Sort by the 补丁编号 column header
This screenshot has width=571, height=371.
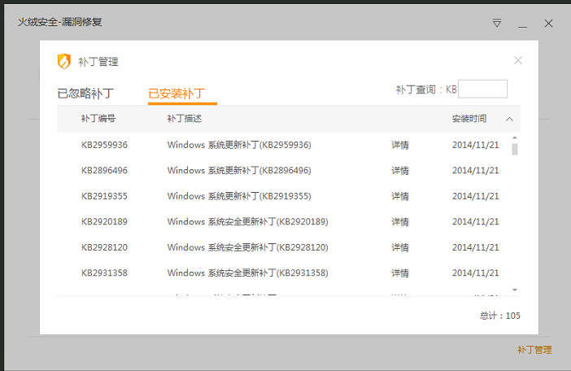click(98, 119)
